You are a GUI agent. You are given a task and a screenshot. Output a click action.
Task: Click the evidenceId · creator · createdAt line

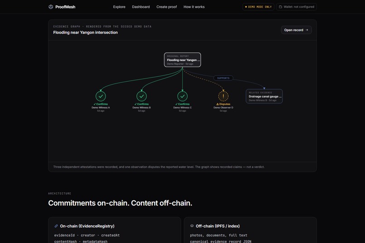pos(87,235)
